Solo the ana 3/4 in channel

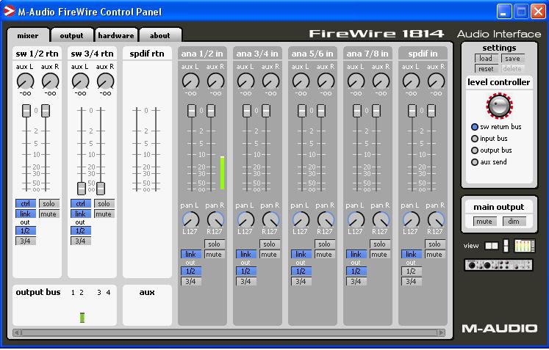(x=269, y=244)
